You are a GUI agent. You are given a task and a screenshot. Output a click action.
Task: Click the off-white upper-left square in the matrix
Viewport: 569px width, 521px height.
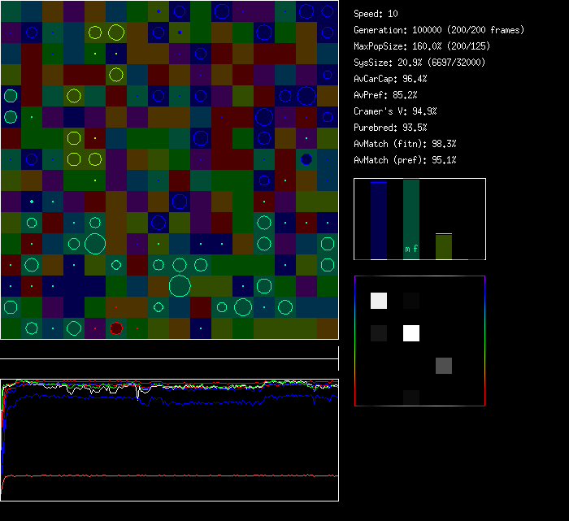[x=379, y=301]
